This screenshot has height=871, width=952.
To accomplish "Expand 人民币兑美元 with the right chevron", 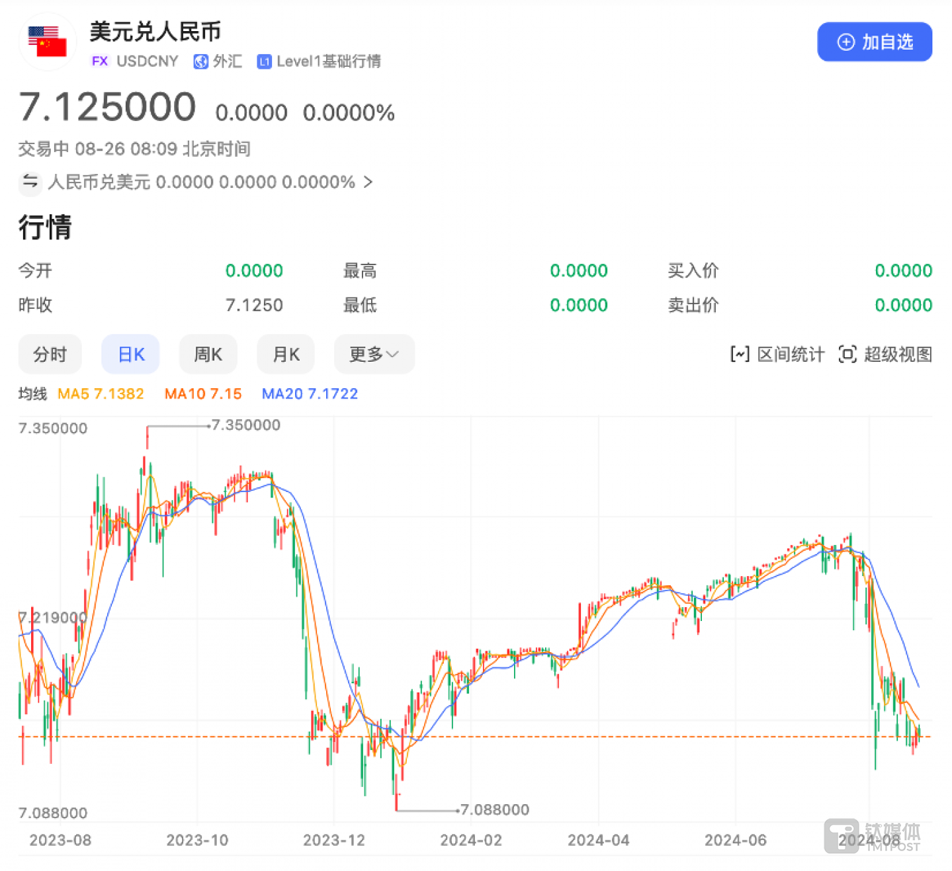I will coord(368,182).
